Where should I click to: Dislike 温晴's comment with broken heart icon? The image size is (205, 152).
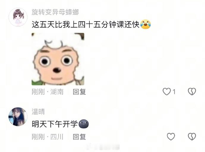[x=192, y=137]
